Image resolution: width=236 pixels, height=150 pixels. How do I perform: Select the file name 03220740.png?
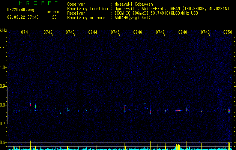21,10
